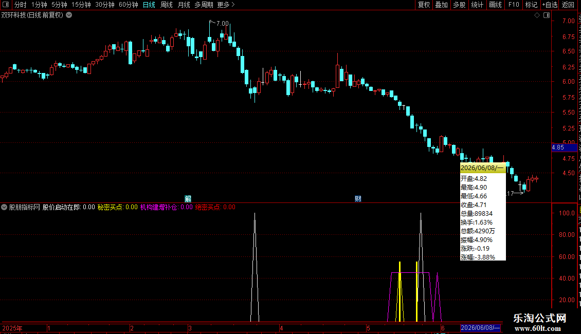
Task: Open 多周期 multi-period view
Action: click(204, 5)
